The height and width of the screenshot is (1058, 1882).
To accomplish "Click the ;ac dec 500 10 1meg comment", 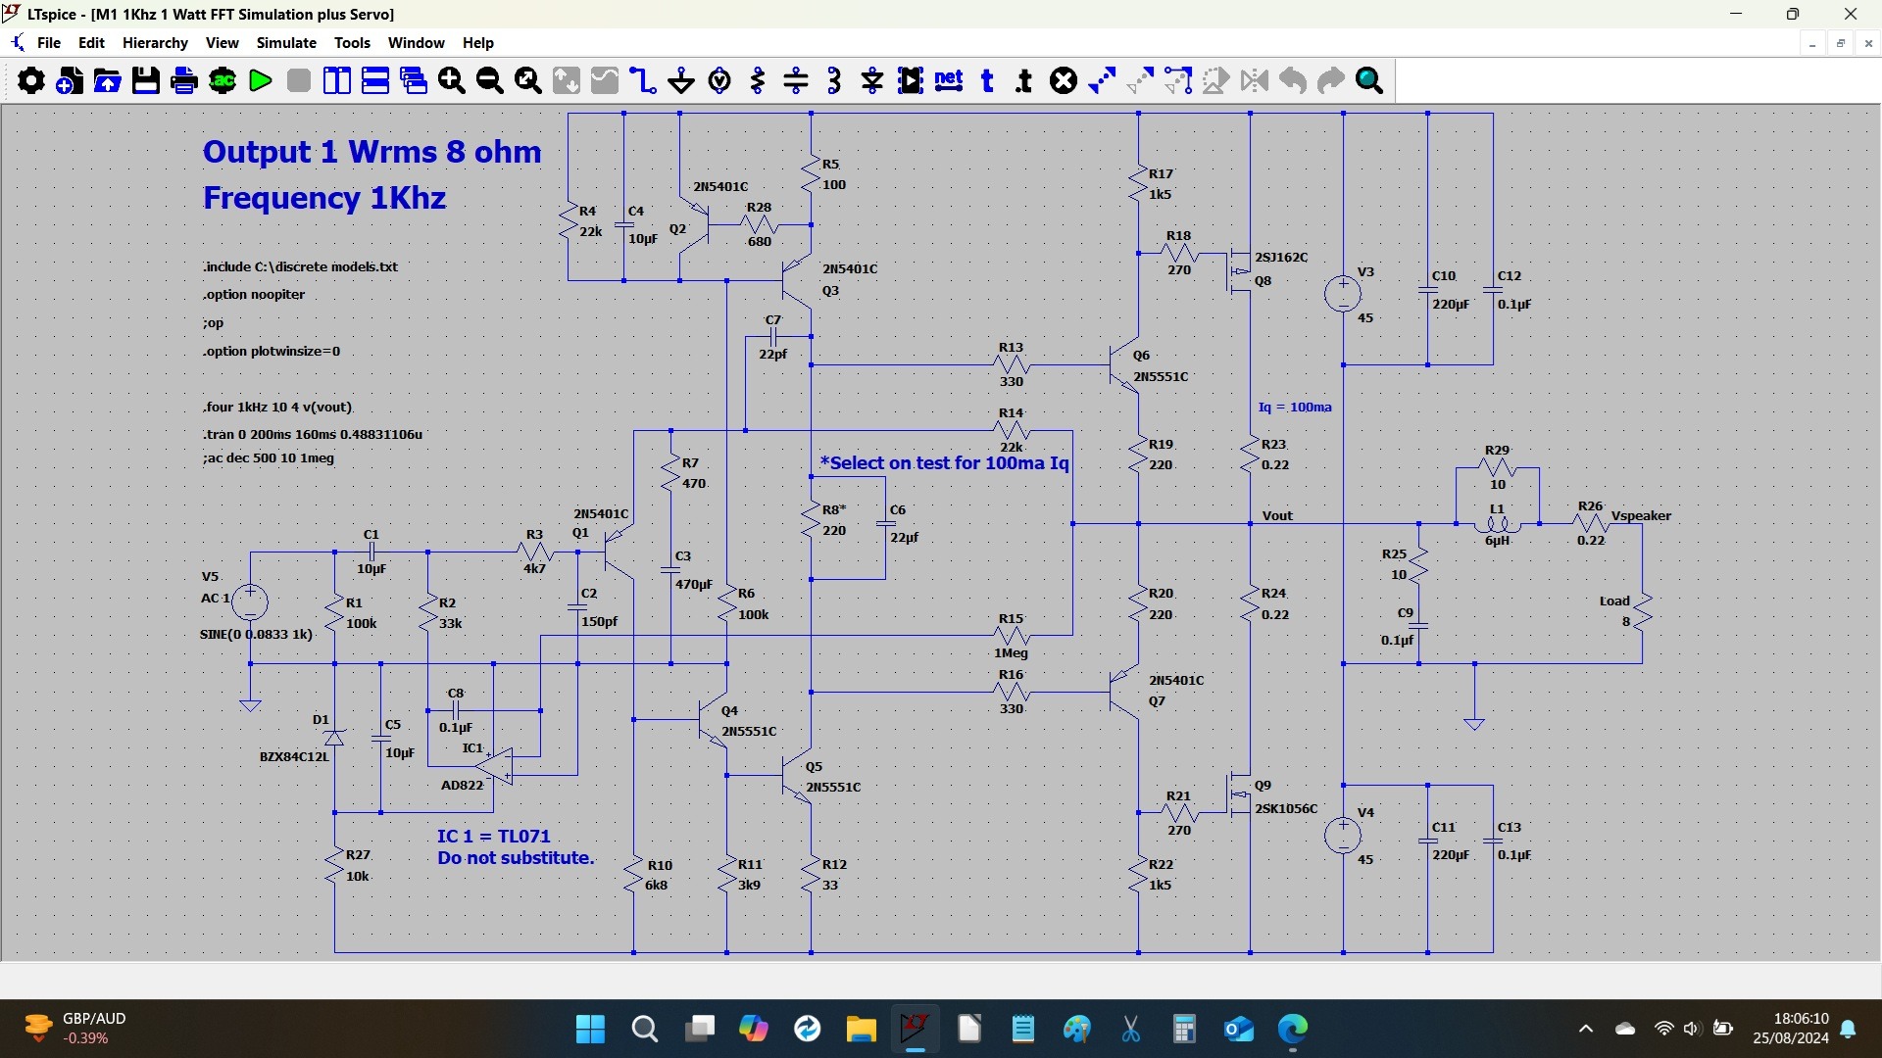I will (269, 457).
